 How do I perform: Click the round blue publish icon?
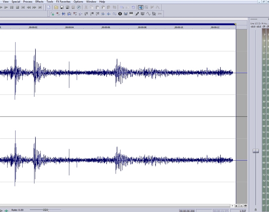tap(79, 7)
